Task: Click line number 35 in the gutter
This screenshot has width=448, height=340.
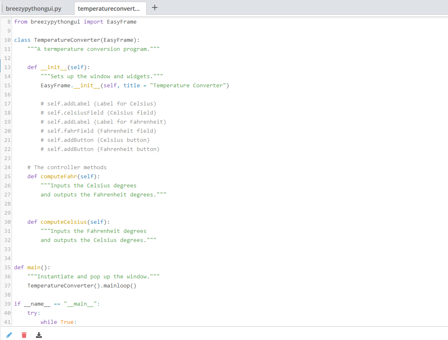Action: coord(7,267)
